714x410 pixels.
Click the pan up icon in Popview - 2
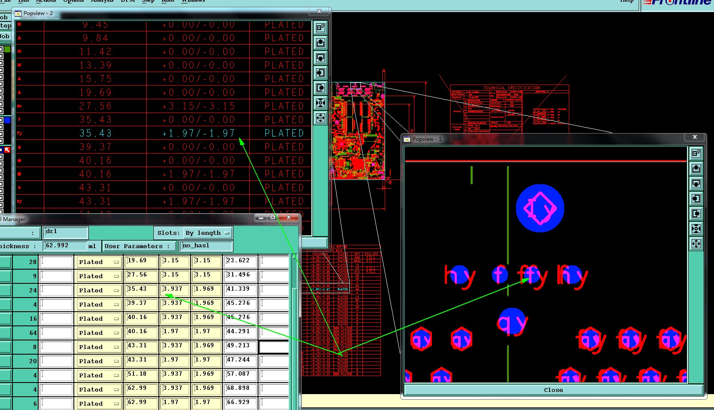320,43
